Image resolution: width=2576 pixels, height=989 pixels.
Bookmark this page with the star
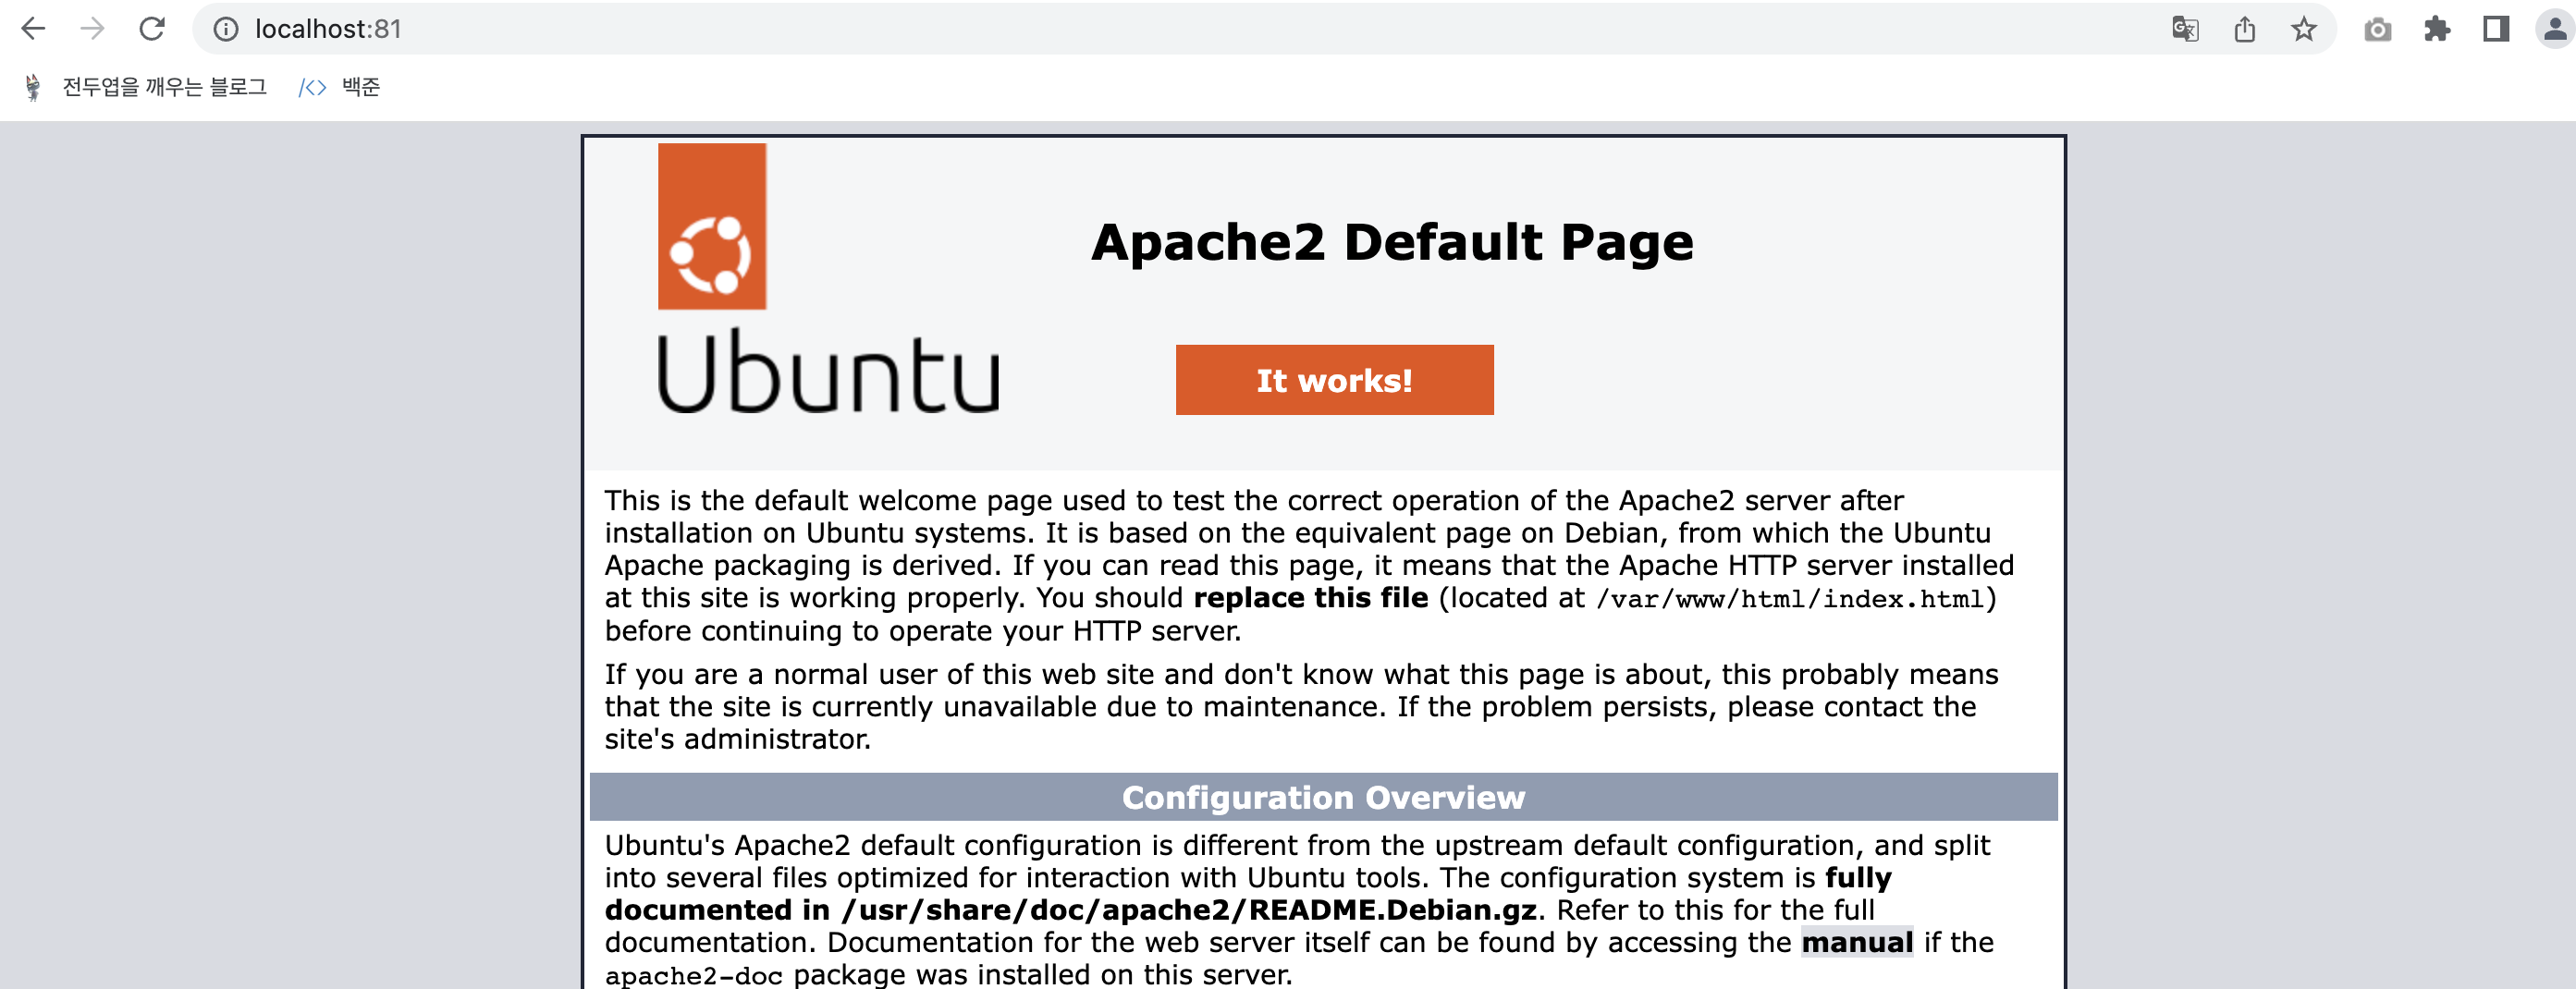2303,29
